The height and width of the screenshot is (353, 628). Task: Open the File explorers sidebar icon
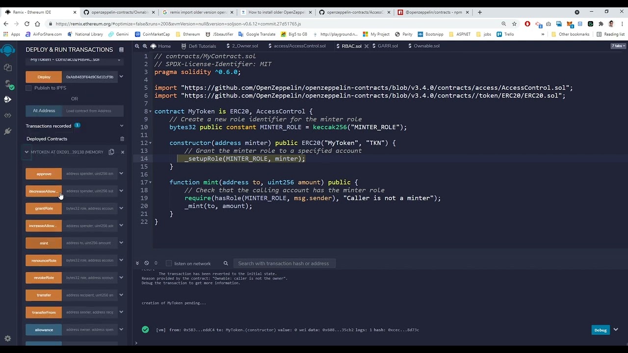coord(7,68)
